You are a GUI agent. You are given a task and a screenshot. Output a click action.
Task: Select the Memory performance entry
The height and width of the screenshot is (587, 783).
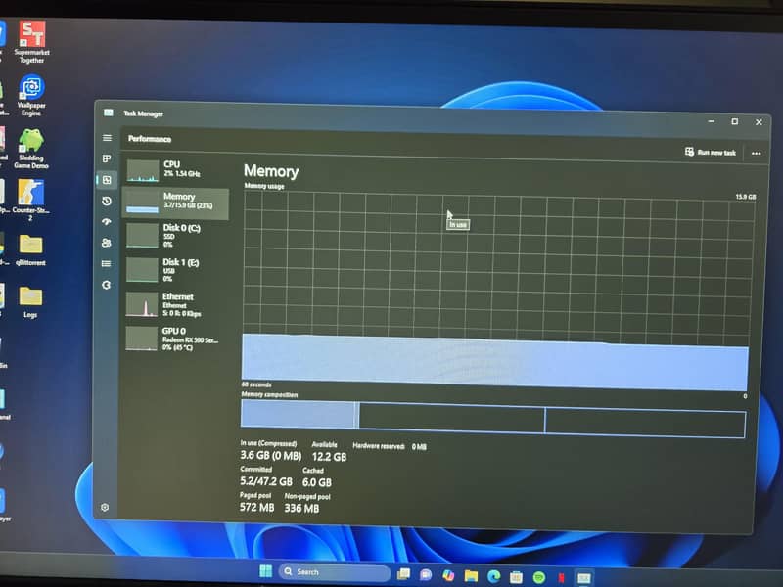click(x=176, y=203)
